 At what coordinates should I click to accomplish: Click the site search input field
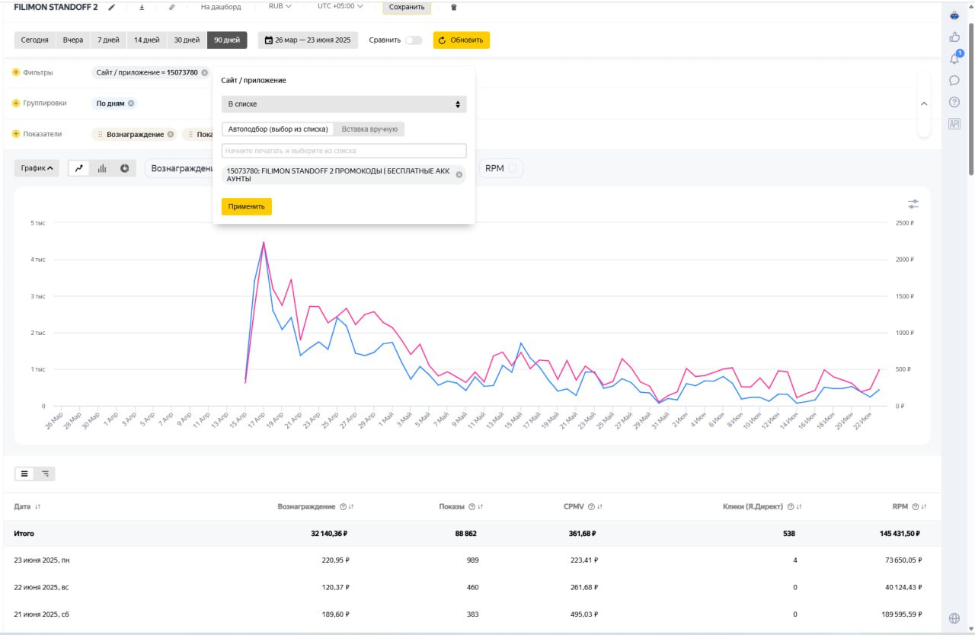pos(344,151)
